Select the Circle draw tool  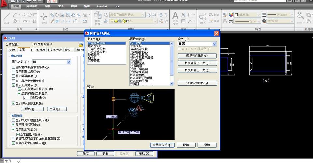coord(15,21)
